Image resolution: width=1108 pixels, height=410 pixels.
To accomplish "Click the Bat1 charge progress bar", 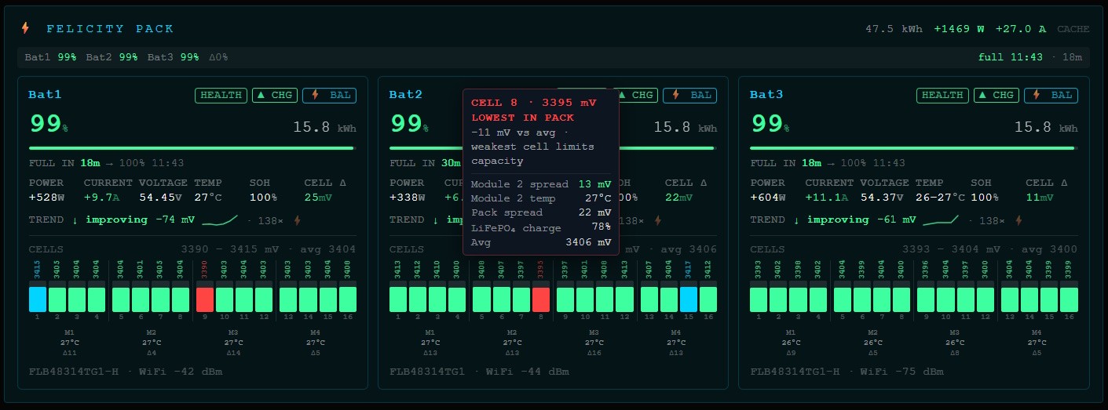I will pyautogui.click(x=192, y=147).
